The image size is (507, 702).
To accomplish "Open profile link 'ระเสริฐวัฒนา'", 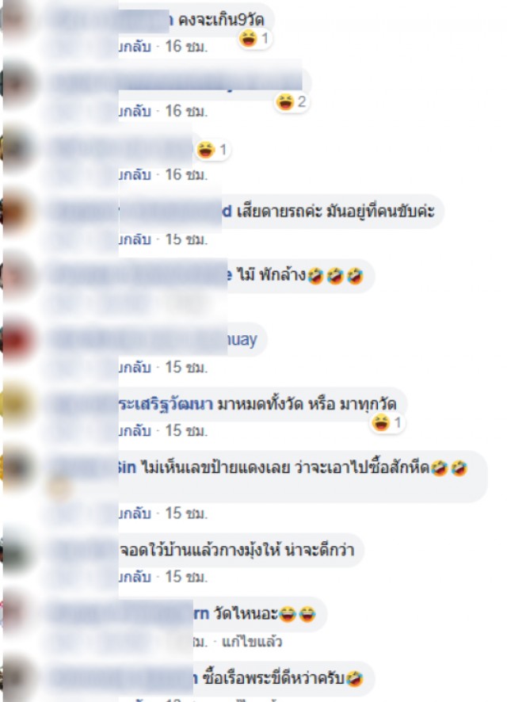I will (x=166, y=404).
